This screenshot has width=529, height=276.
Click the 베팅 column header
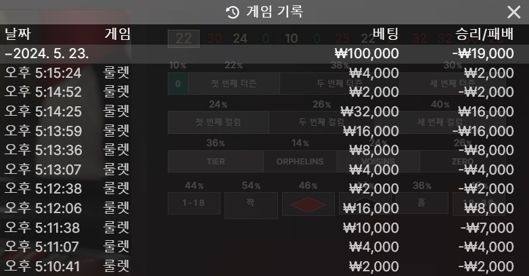[x=386, y=34]
